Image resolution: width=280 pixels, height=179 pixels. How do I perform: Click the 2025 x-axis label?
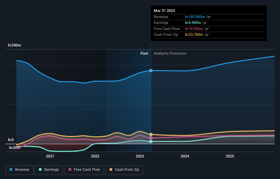click(230, 156)
